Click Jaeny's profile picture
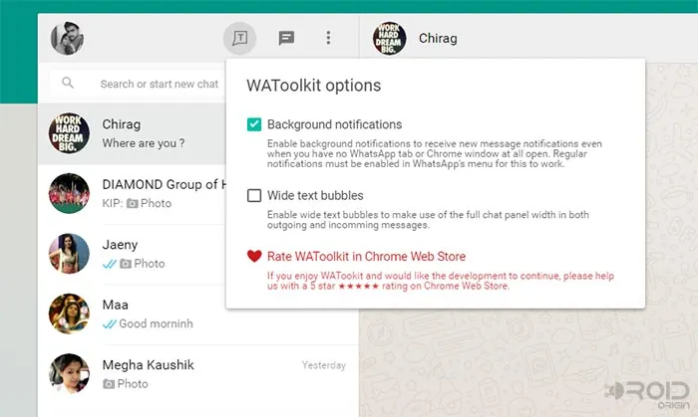Viewport: 698px width, 417px height. tap(69, 254)
